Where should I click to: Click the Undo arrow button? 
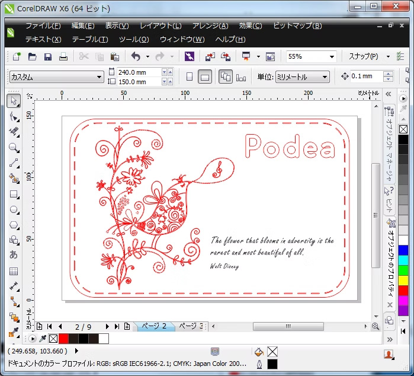(136, 57)
